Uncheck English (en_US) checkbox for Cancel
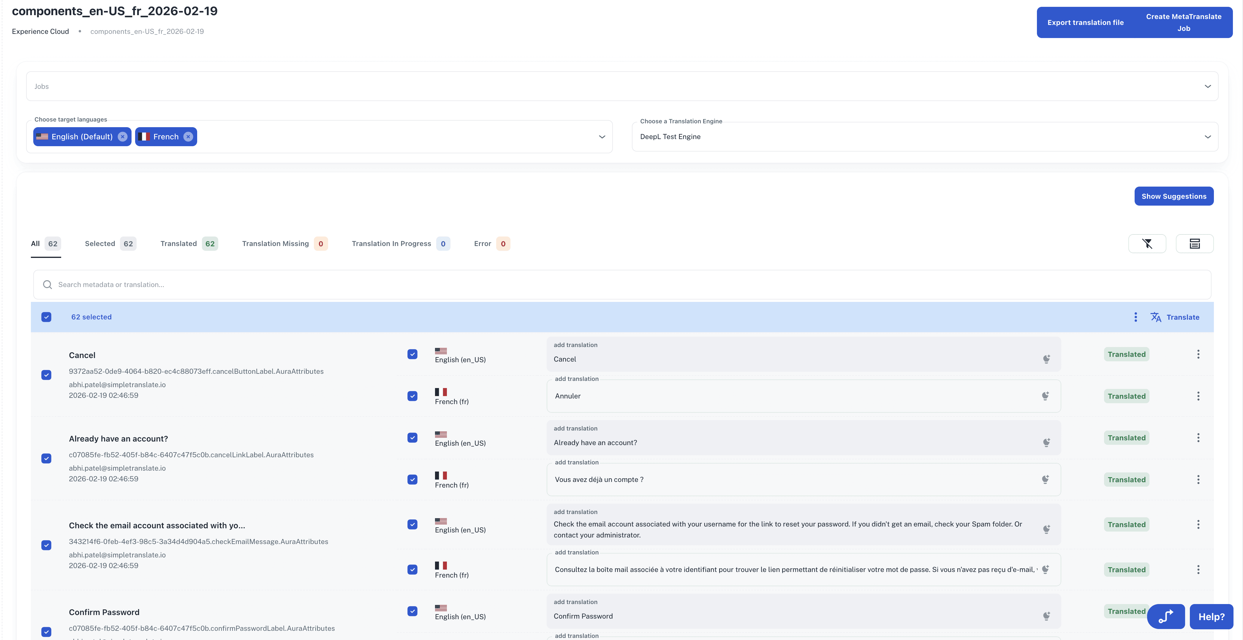The height and width of the screenshot is (640, 1243). 412,354
